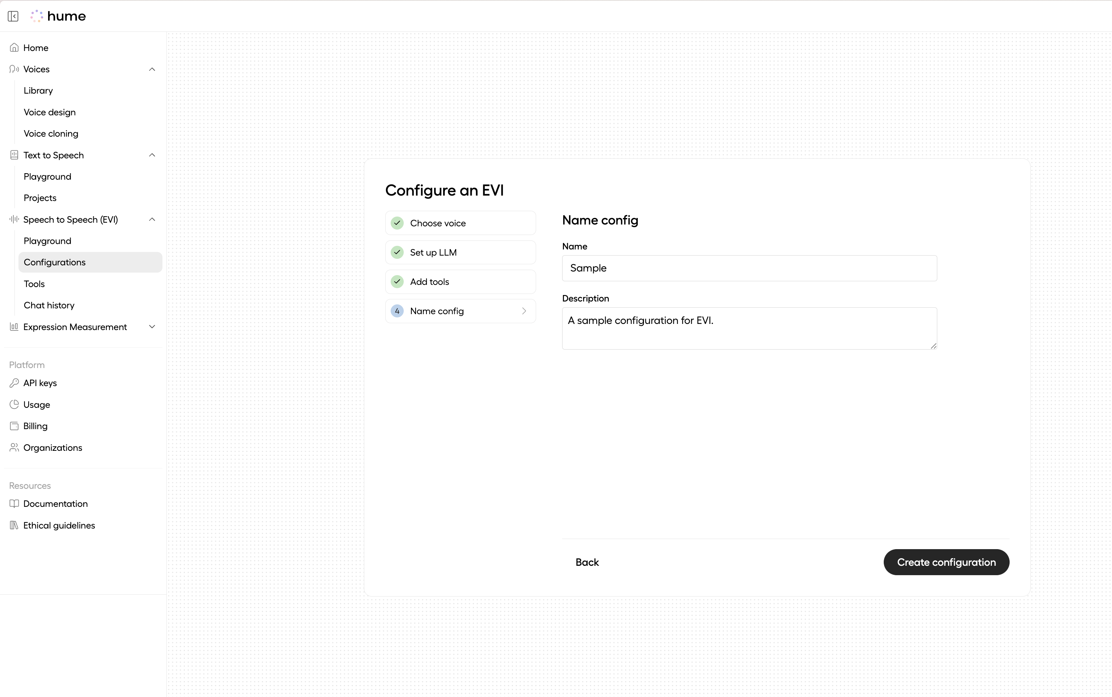
Task: Click the API keys key icon
Action: (x=14, y=382)
